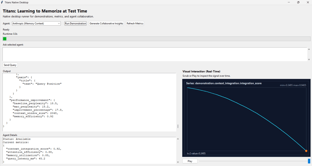
Task: Click the "yaxis" key in Output
Action: click(x=22, y=77)
